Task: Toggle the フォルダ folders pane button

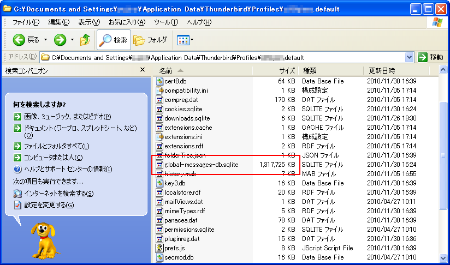Action: click(x=150, y=40)
